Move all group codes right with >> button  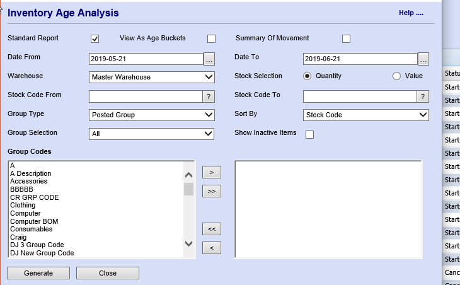click(211, 191)
